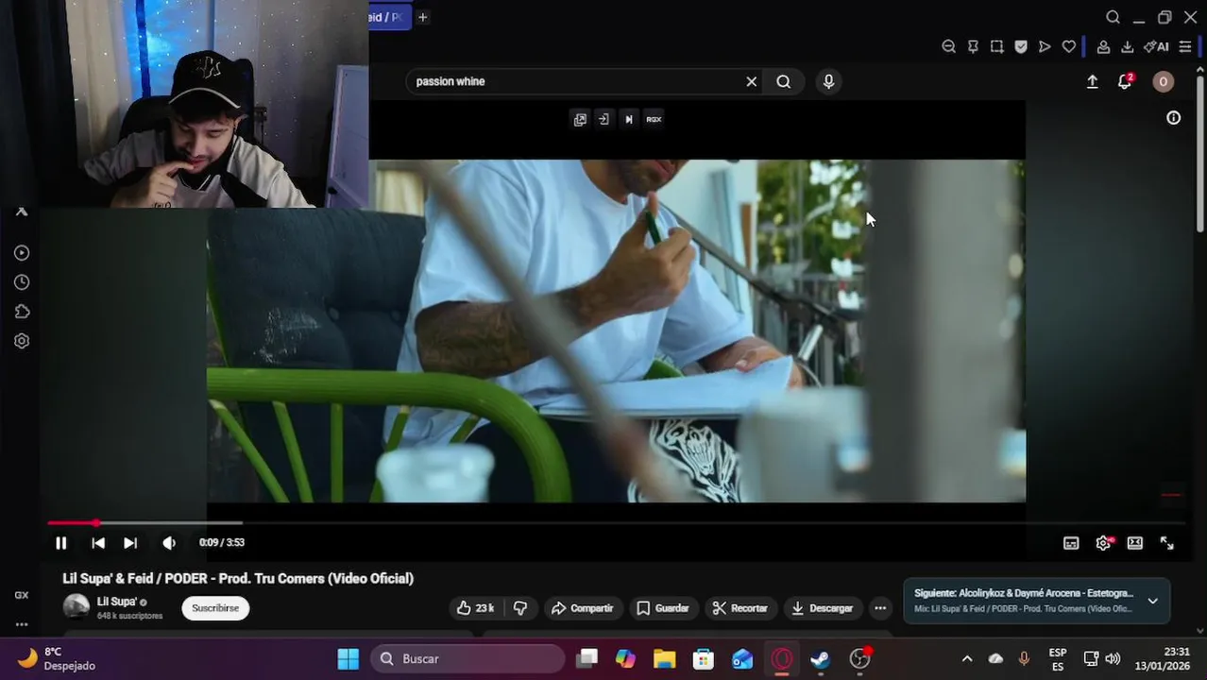Image resolution: width=1207 pixels, height=680 pixels.
Task: Open the notifications bell with 2 alerts
Action: (1125, 82)
